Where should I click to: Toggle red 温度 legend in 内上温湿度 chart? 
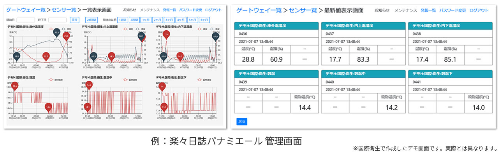point(128,29)
